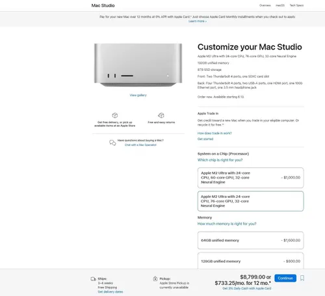The image size is (325, 296).
Task: Click the Apple Trade In heading
Action: coord(208,113)
